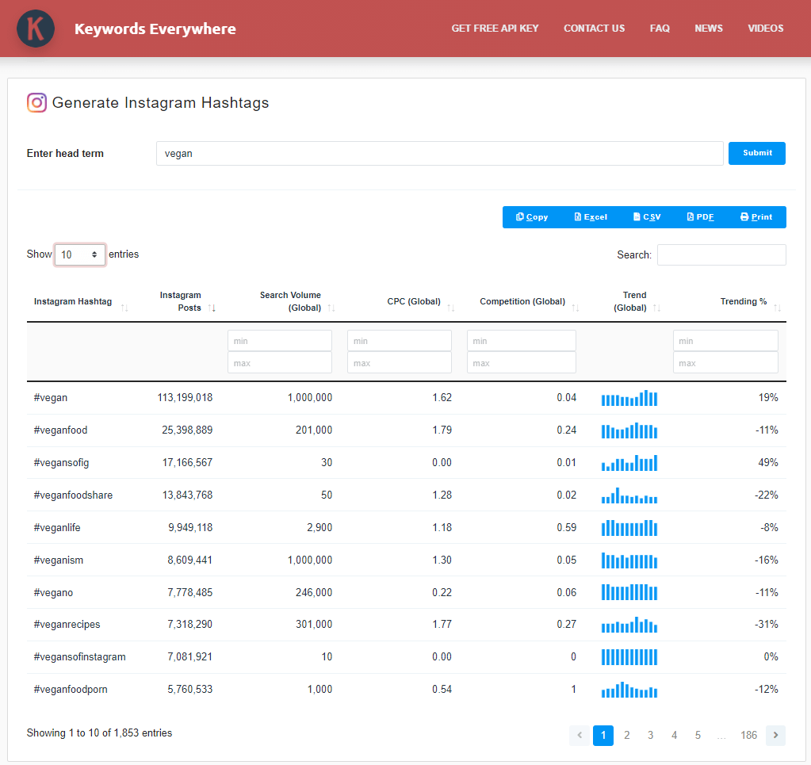The width and height of the screenshot is (811, 765).
Task: Focus the table Search box
Action: click(721, 255)
